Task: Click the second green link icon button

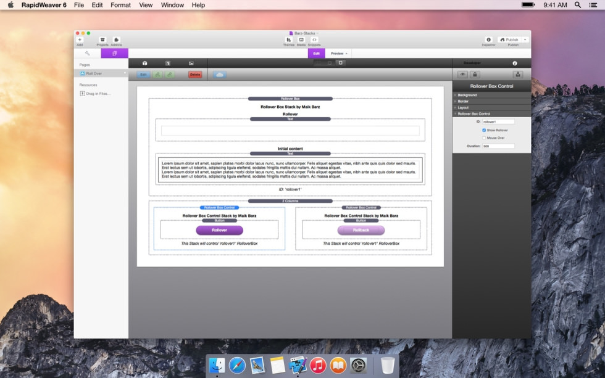Action: [x=170, y=75]
